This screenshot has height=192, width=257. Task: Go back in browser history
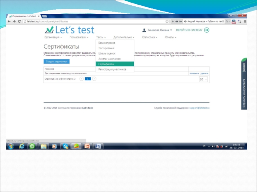[9, 21]
